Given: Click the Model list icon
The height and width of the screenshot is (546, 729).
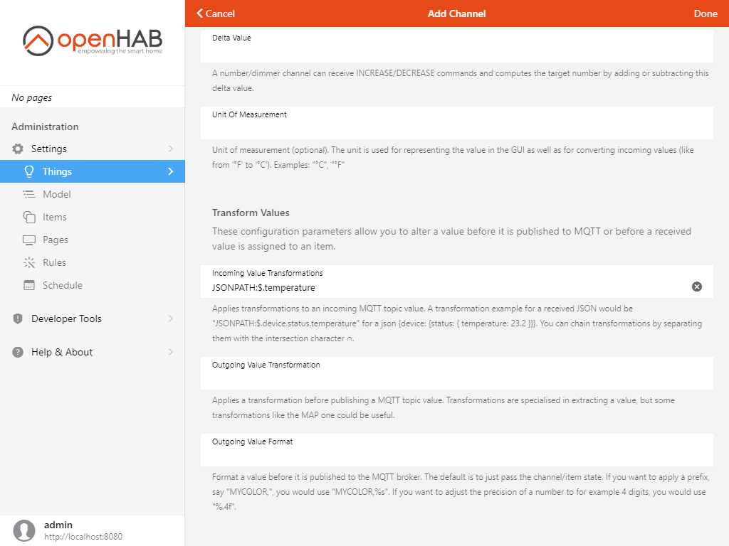Looking at the screenshot, I should point(29,194).
